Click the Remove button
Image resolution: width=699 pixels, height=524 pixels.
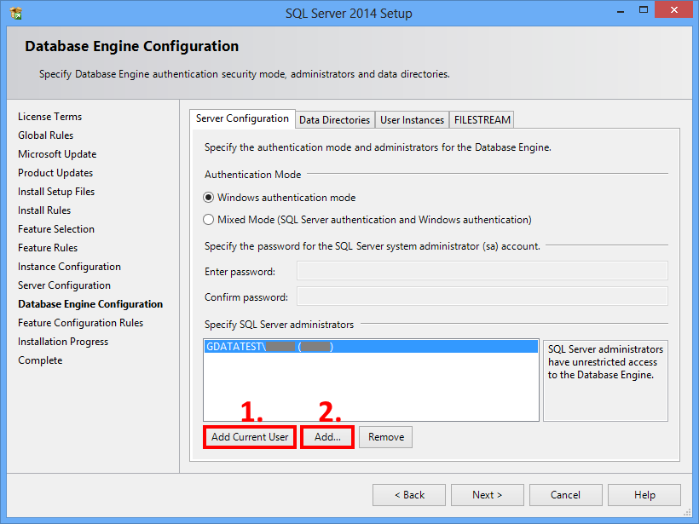click(385, 437)
